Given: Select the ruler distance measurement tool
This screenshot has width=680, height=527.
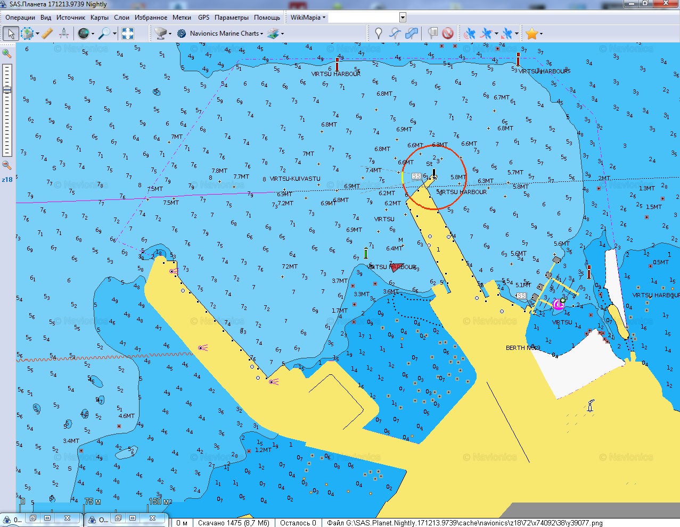Looking at the screenshot, I should [x=47, y=34].
